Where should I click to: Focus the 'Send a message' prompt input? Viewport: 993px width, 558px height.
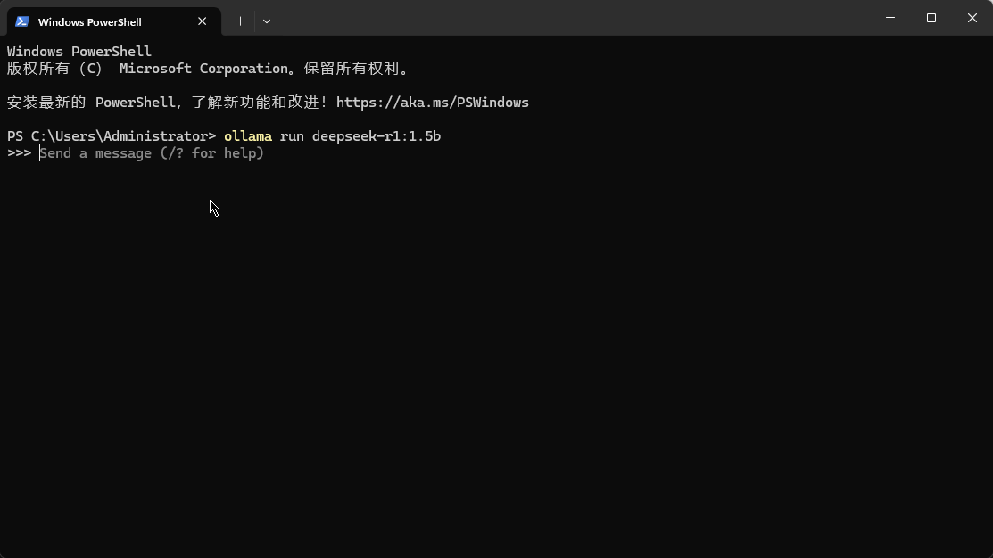(x=152, y=153)
